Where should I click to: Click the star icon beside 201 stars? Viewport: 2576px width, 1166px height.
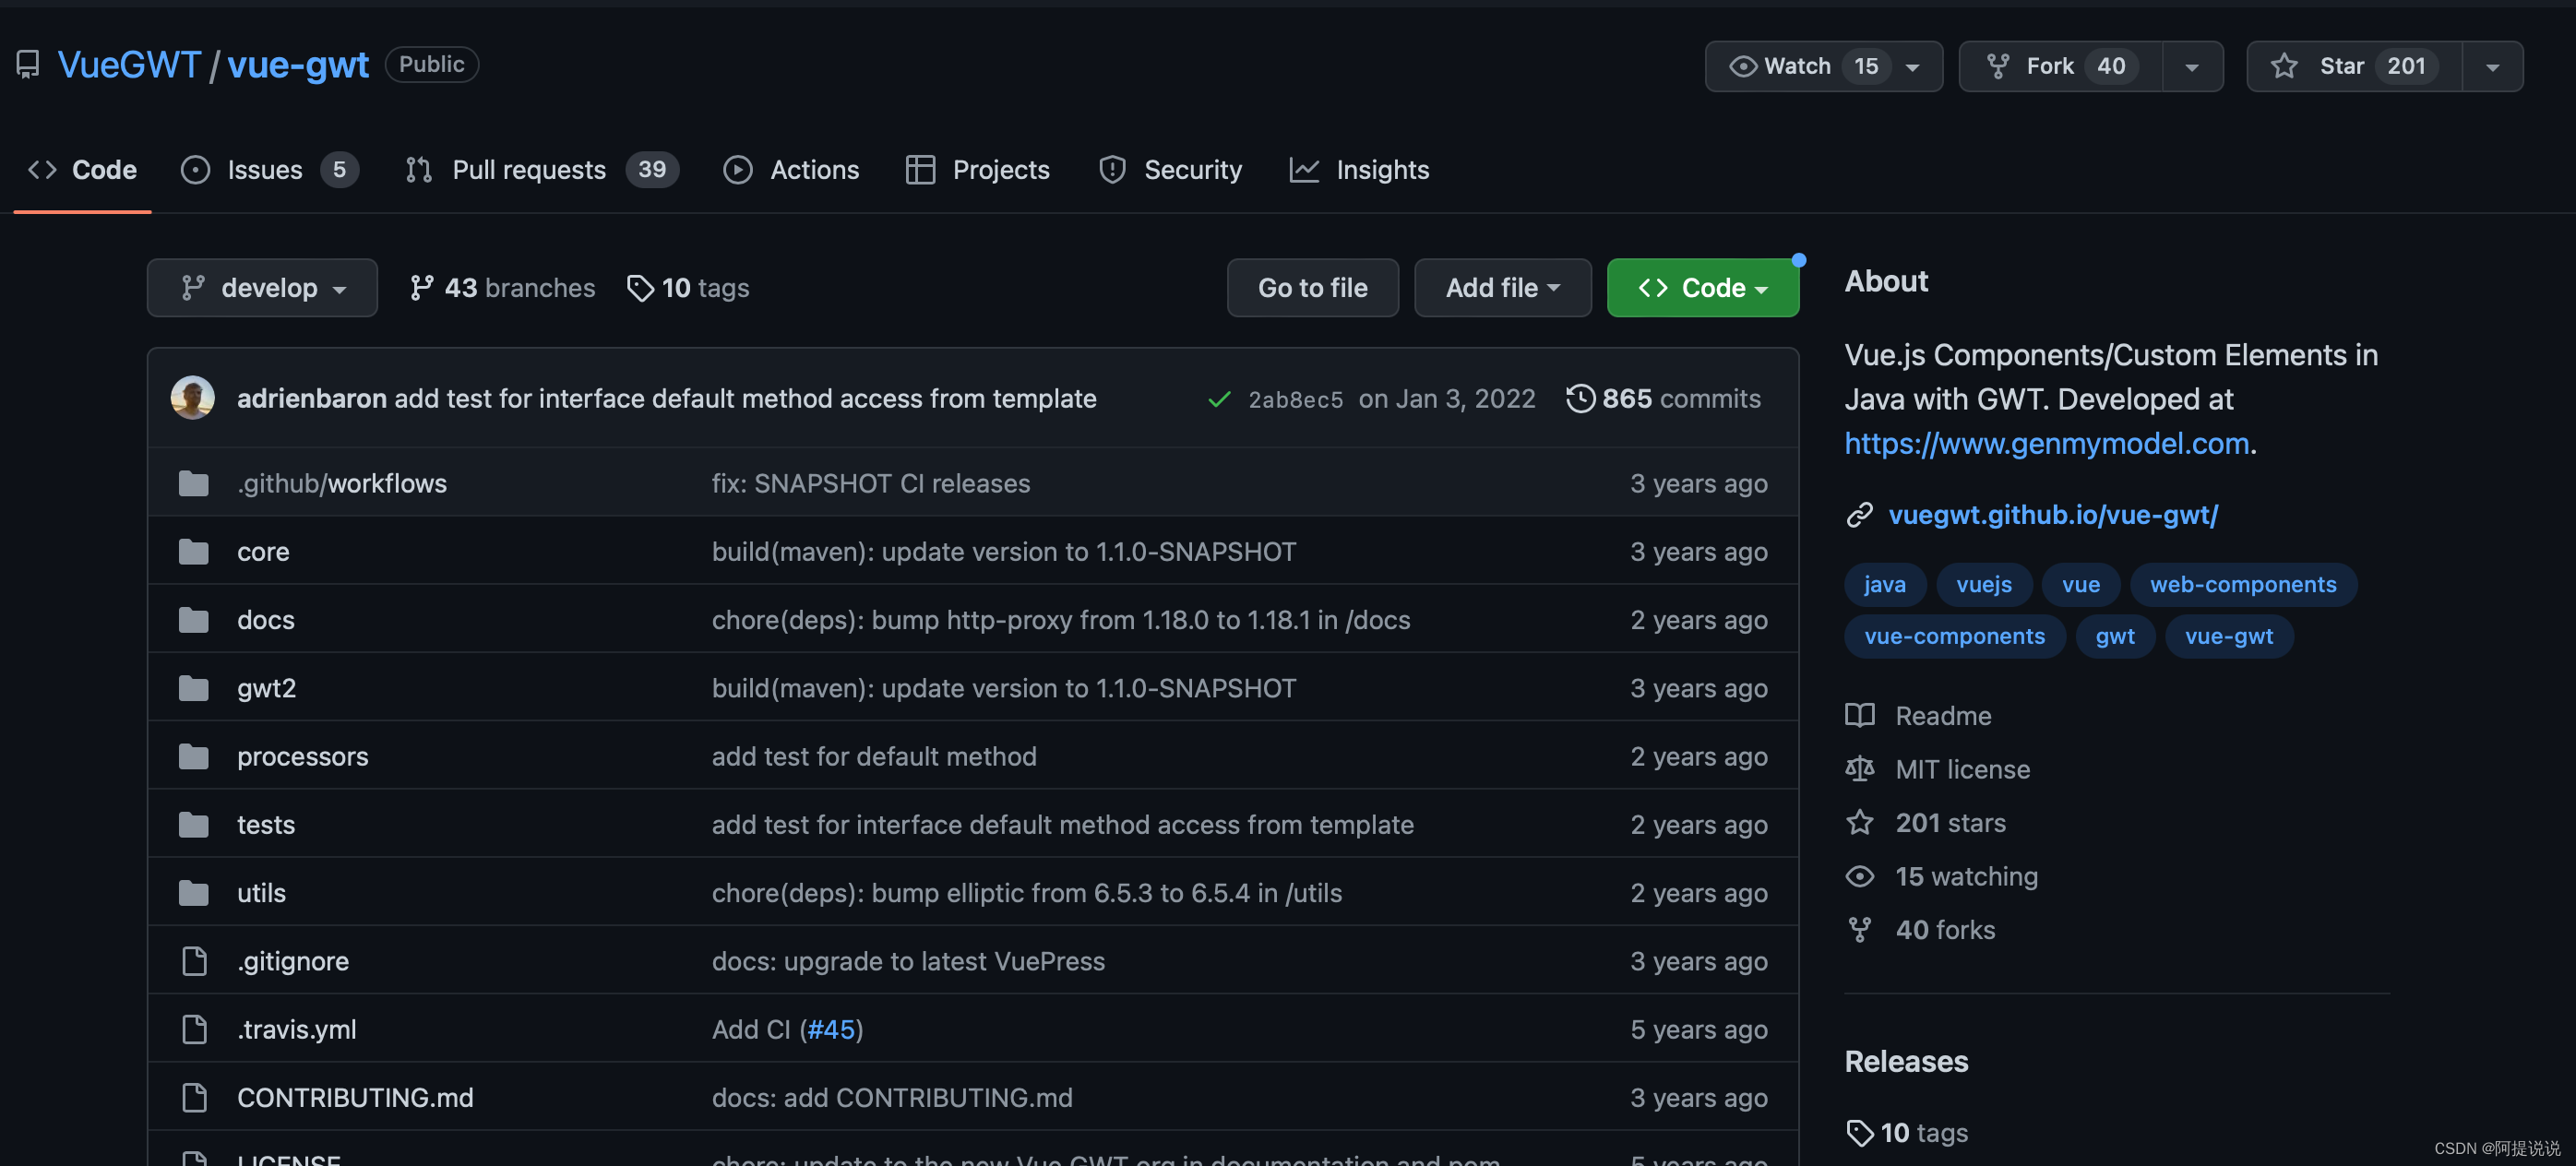[1860, 822]
